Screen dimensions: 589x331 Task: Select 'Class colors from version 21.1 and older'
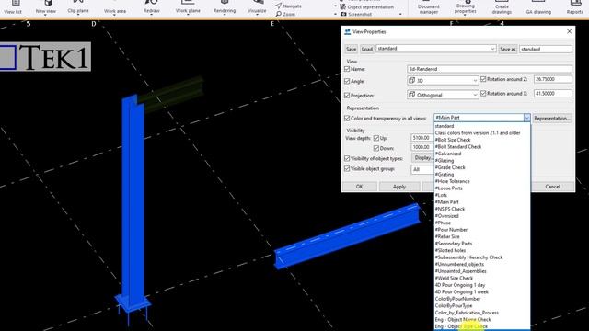[482, 132]
